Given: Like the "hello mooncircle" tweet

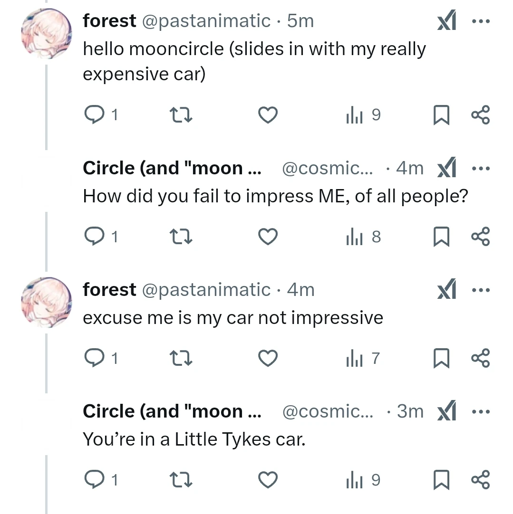Looking at the screenshot, I should coord(268,115).
